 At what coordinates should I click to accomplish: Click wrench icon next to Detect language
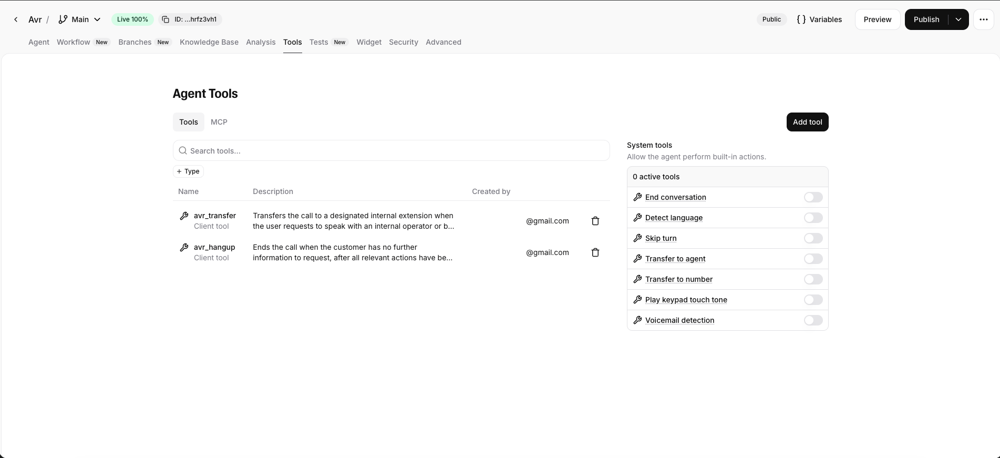click(637, 218)
